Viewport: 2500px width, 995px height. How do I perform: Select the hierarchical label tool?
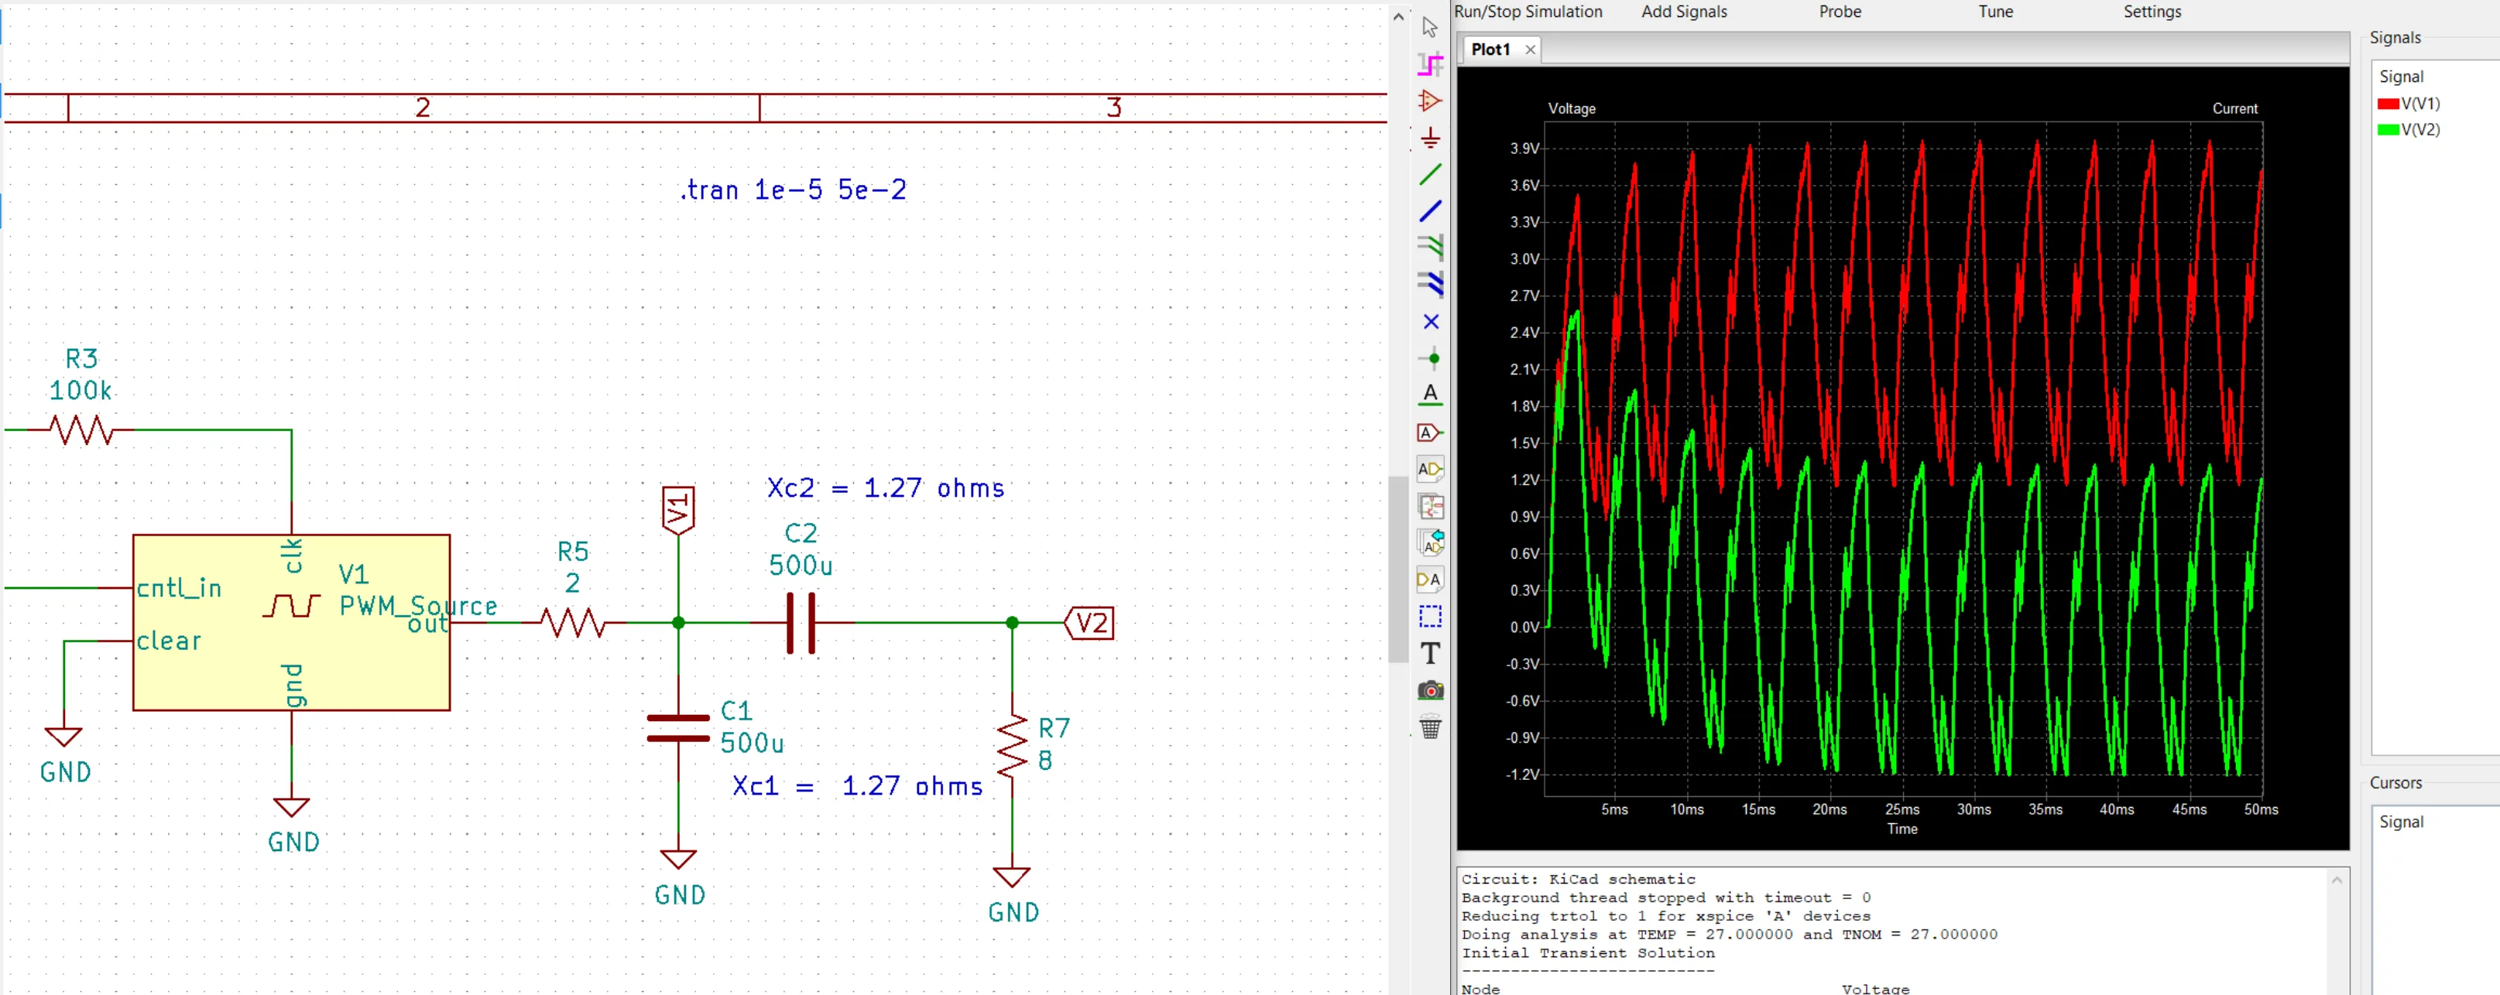tap(1429, 470)
